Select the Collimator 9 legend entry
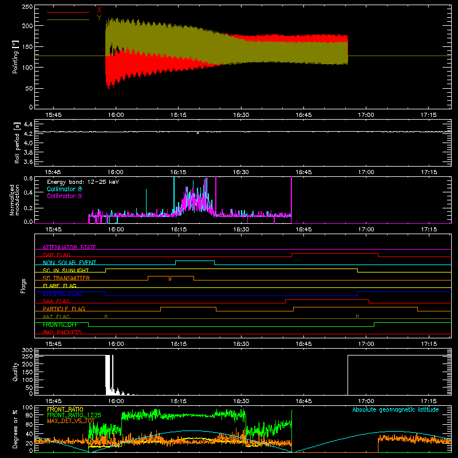The height and width of the screenshot is (458, 458). [x=64, y=196]
